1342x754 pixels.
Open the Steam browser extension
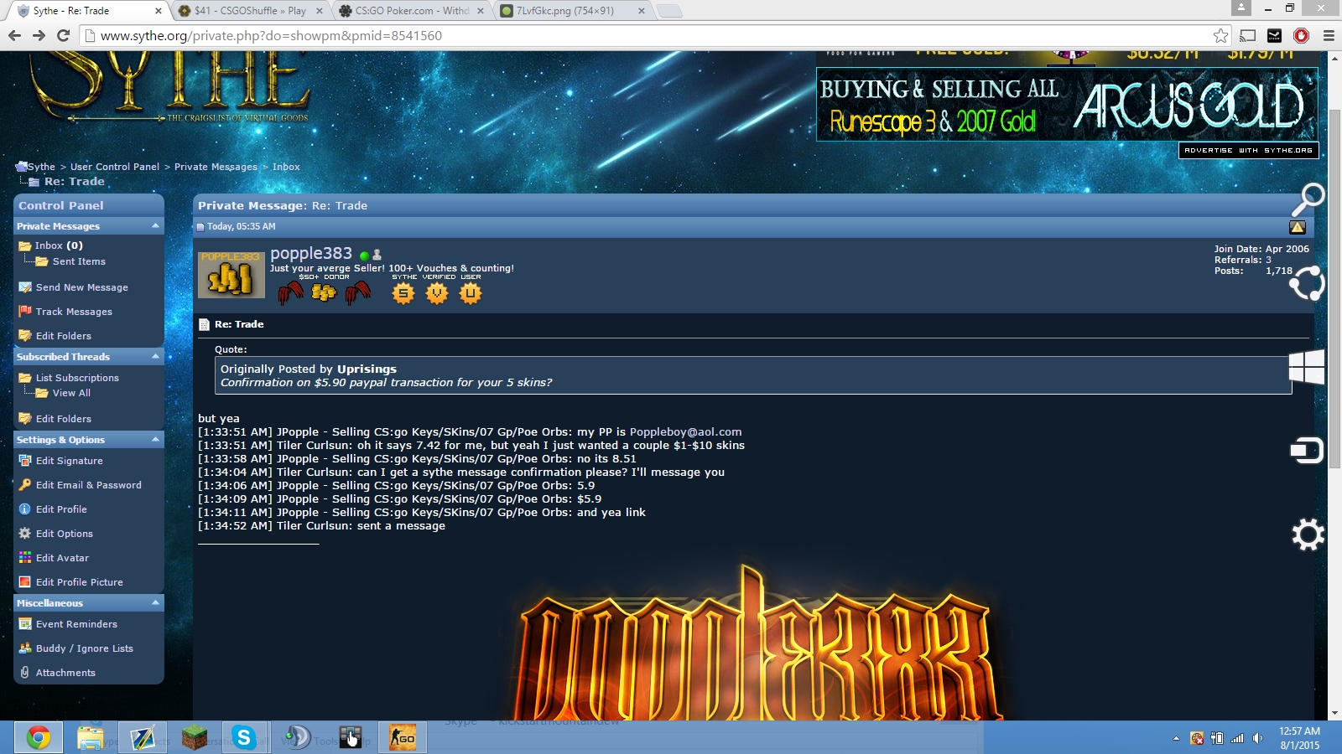point(1274,35)
